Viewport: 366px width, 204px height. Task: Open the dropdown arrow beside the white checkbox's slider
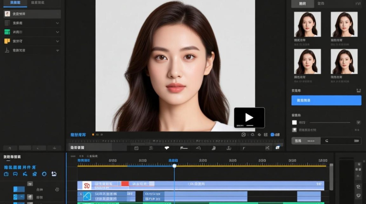(x=359, y=123)
